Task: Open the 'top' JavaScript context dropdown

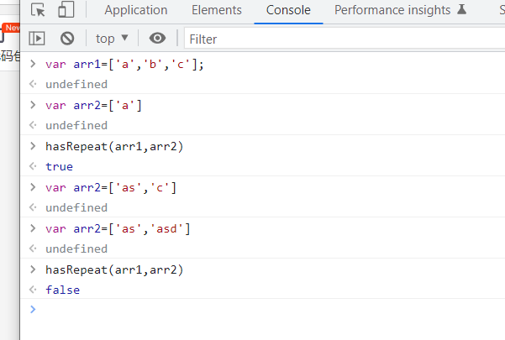Action: point(113,39)
